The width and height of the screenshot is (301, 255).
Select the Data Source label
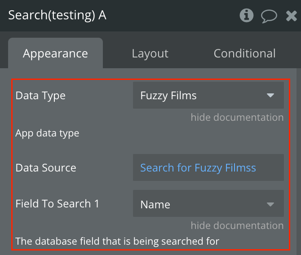coord(46,168)
